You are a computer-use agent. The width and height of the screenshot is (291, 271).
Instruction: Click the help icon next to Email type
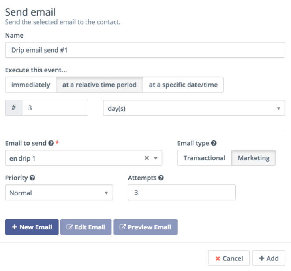pyautogui.click(x=214, y=143)
